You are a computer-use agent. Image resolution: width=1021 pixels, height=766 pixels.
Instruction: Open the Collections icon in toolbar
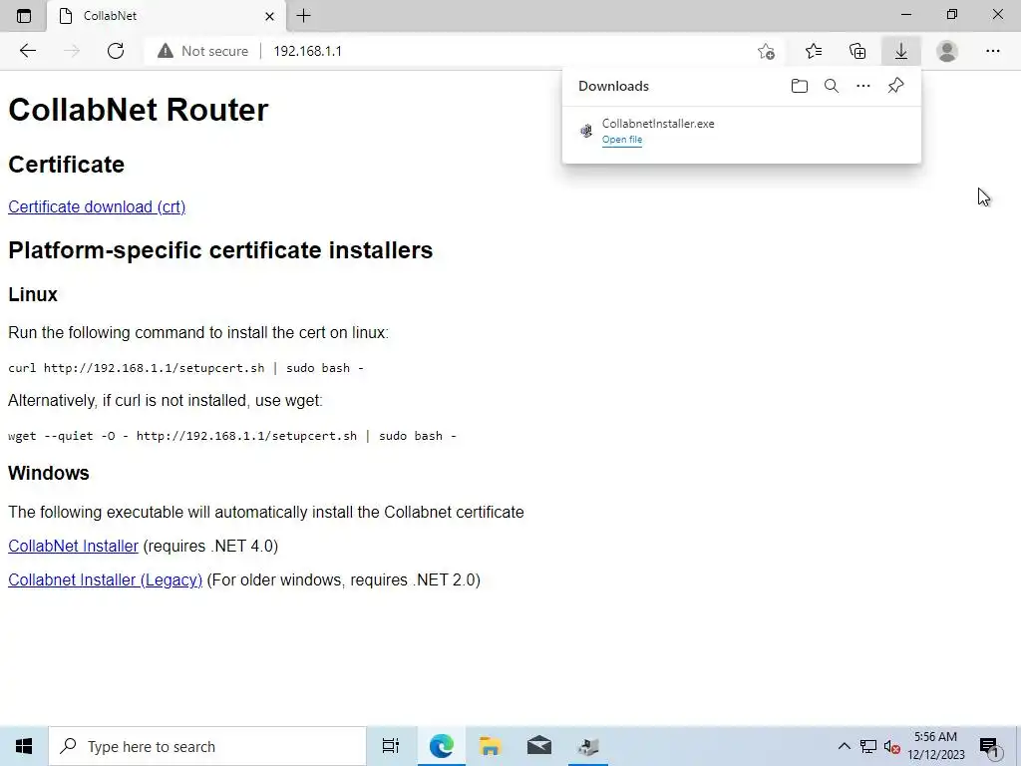[x=857, y=51]
